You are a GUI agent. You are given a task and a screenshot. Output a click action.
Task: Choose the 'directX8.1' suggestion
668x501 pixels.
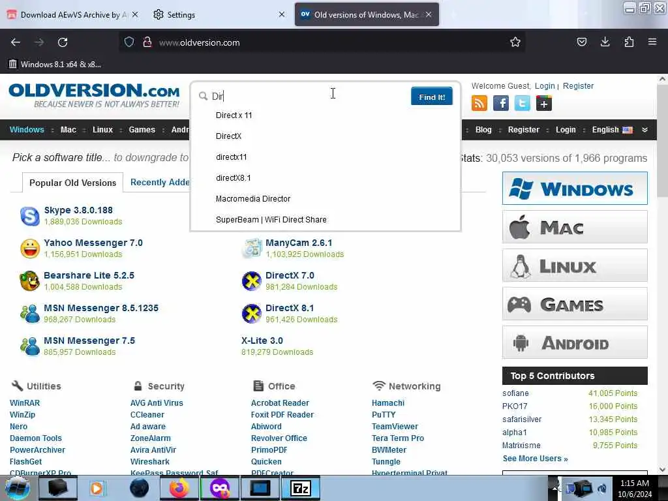tap(326, 177)
